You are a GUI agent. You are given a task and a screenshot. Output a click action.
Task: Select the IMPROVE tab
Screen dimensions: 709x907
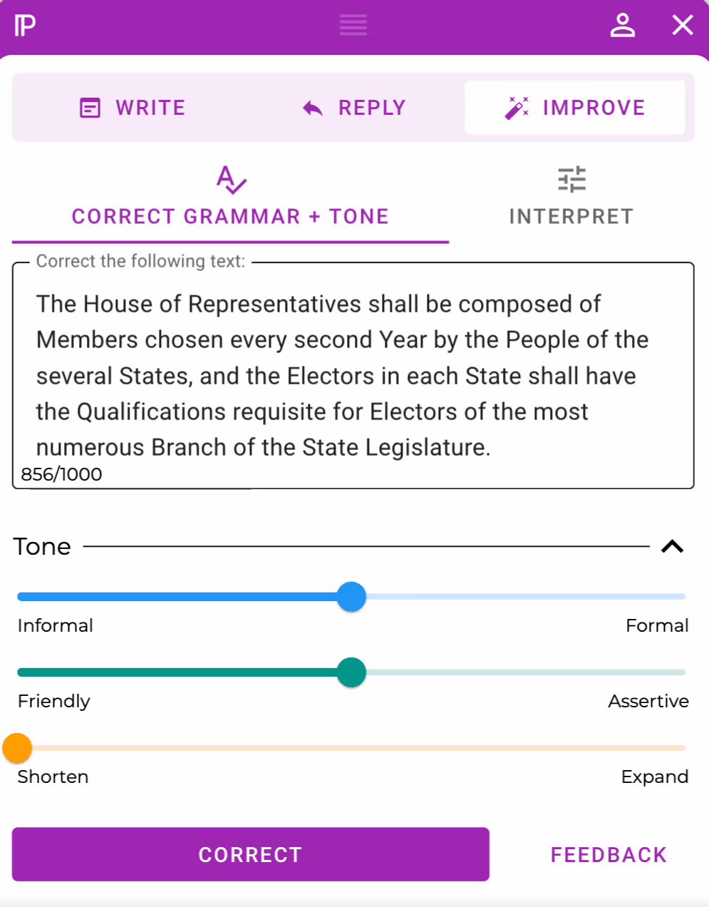click(x=574, y=108)
